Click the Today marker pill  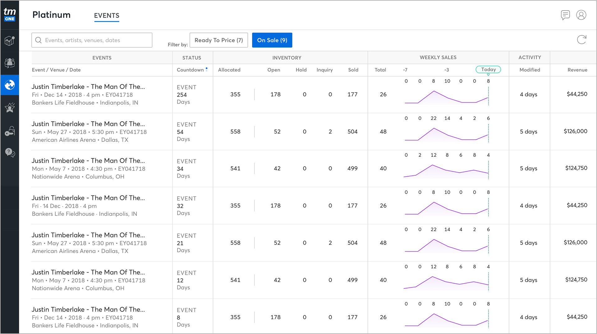(488, 70)
